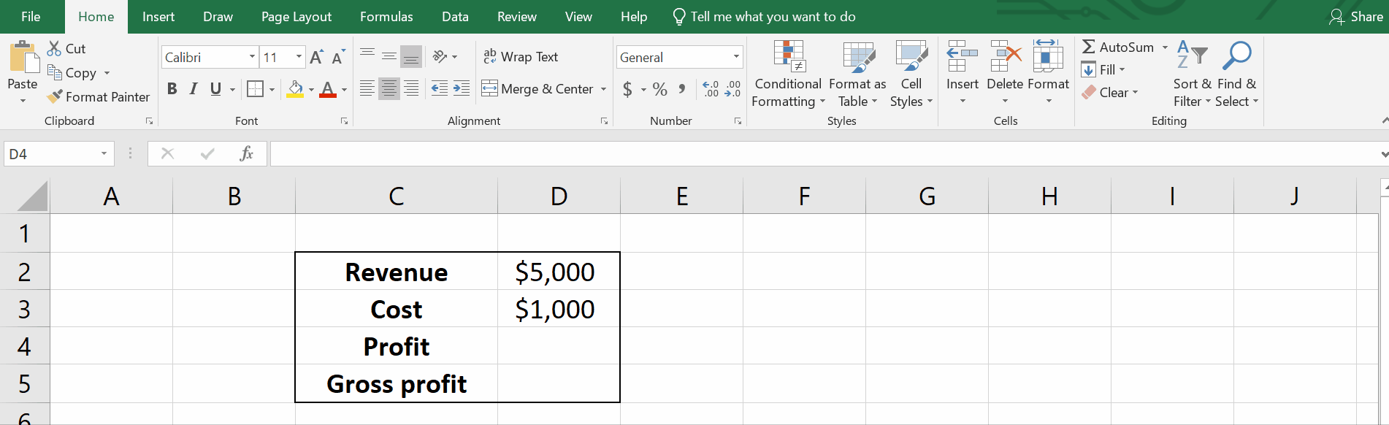Apply comma style number format

682,89
